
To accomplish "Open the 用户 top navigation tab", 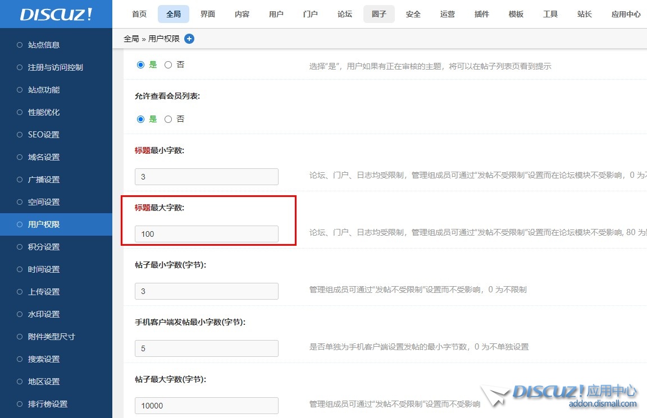I will point(276,14).
